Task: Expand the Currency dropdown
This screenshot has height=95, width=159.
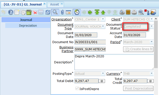Action: click(x=151, y=73)
